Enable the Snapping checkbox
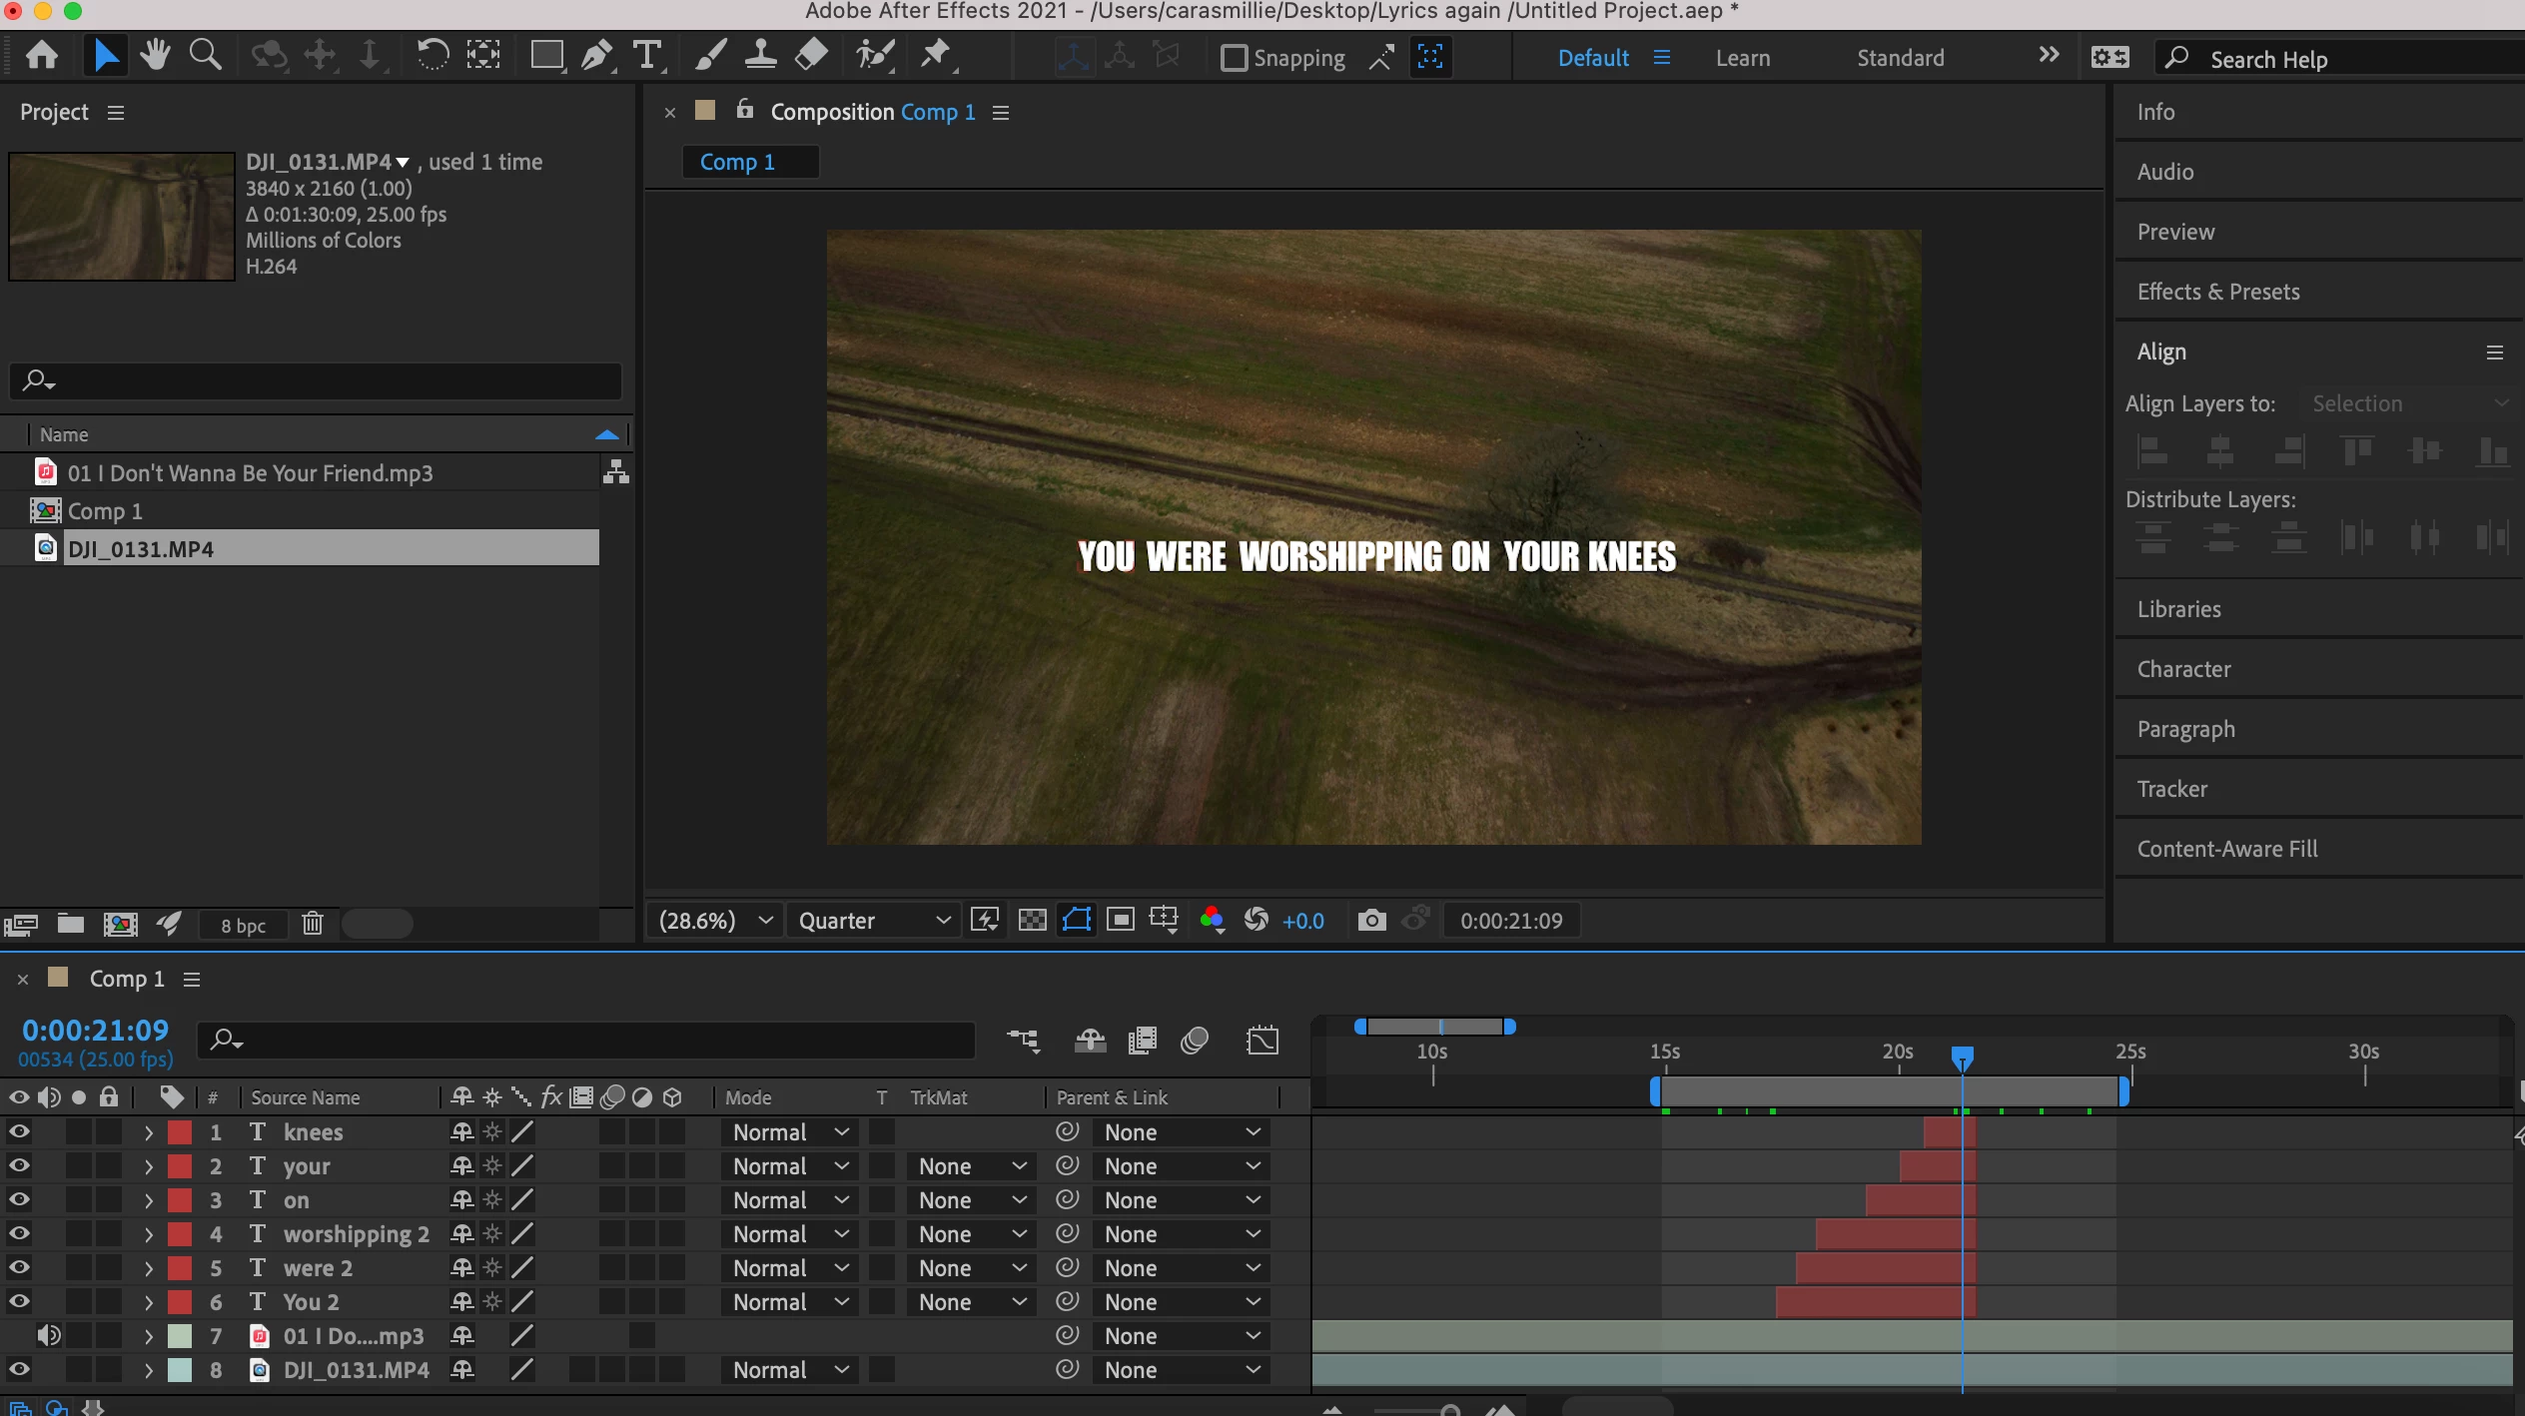 click(1235, 58)
